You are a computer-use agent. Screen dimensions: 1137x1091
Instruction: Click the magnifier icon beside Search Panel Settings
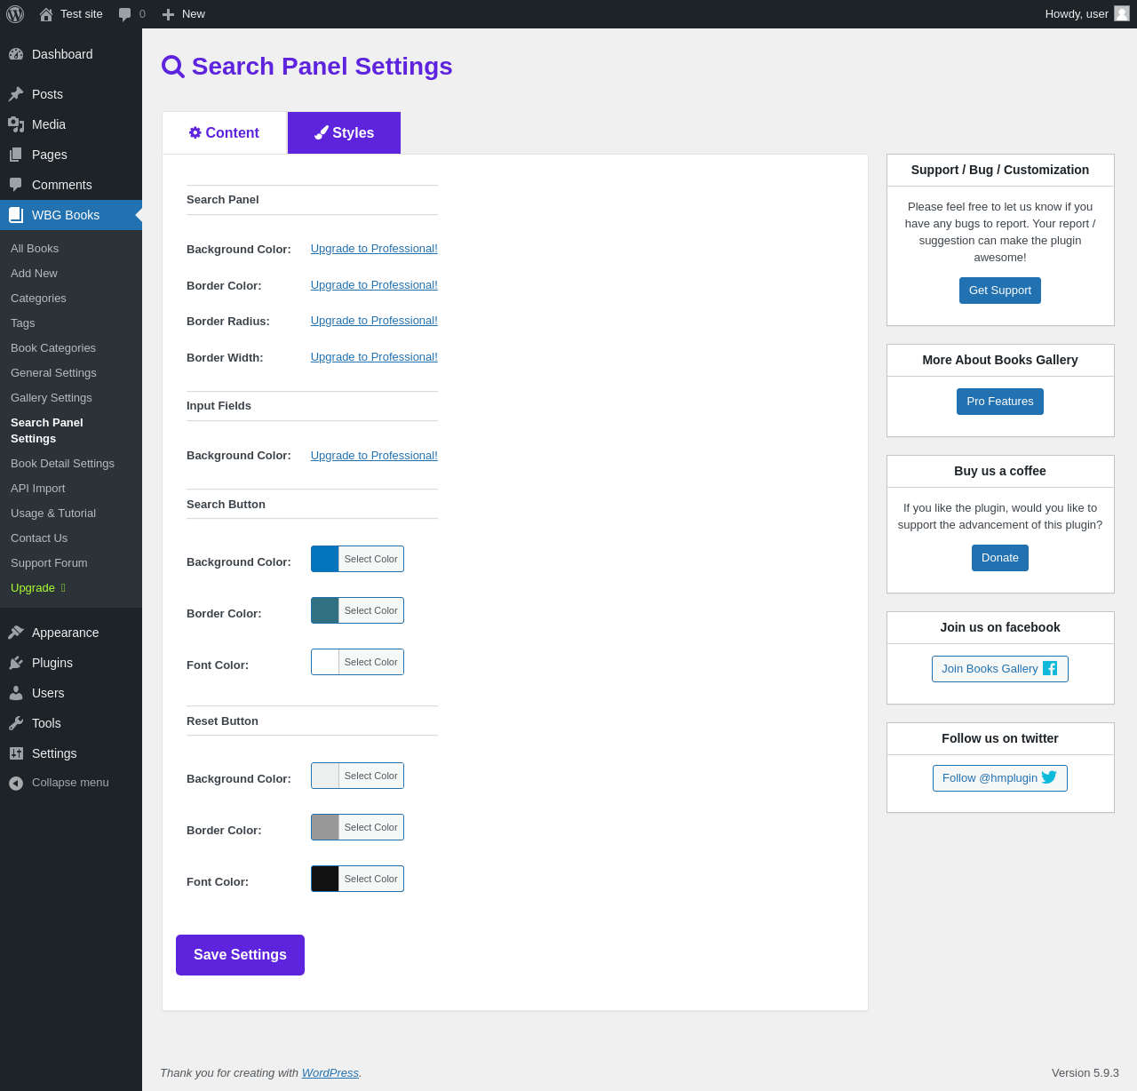[173, 67]
